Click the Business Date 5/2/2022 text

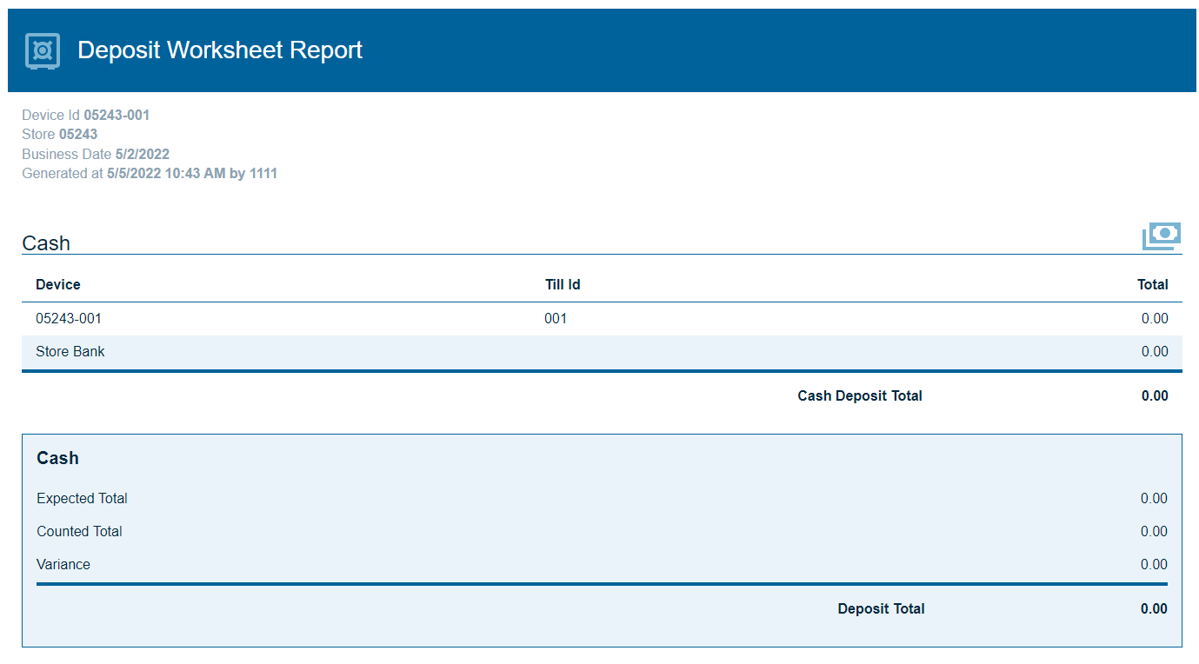(96, 155)
